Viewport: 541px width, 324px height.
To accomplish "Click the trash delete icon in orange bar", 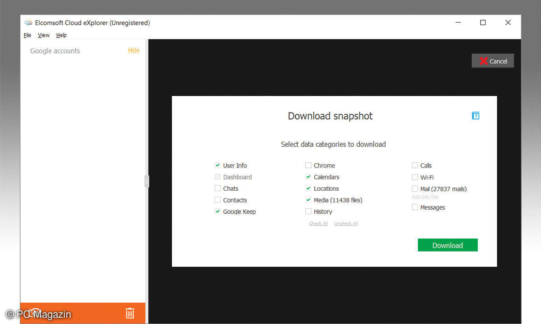I will pos(130,313).
